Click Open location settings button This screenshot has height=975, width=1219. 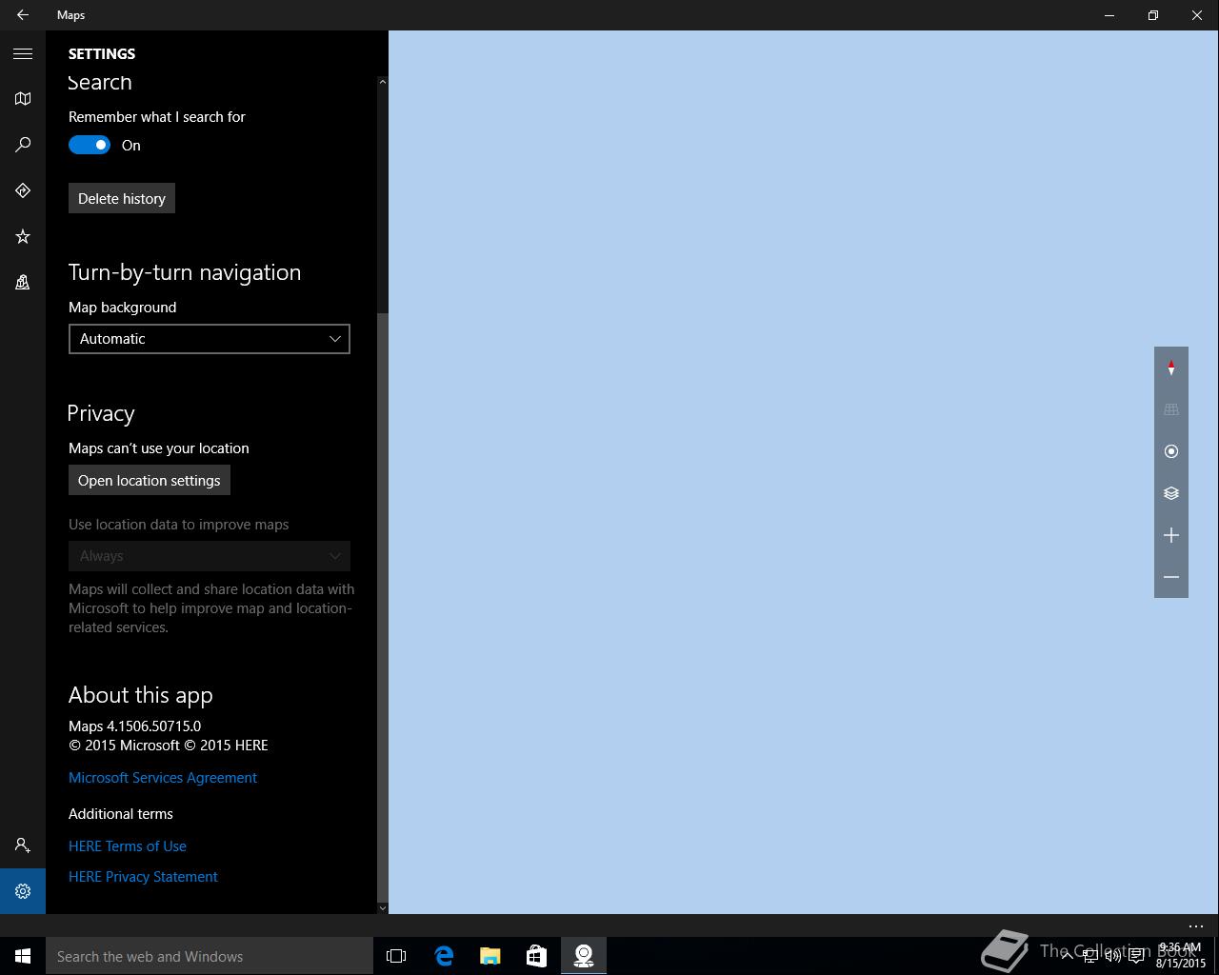click(x=150, y=480)
